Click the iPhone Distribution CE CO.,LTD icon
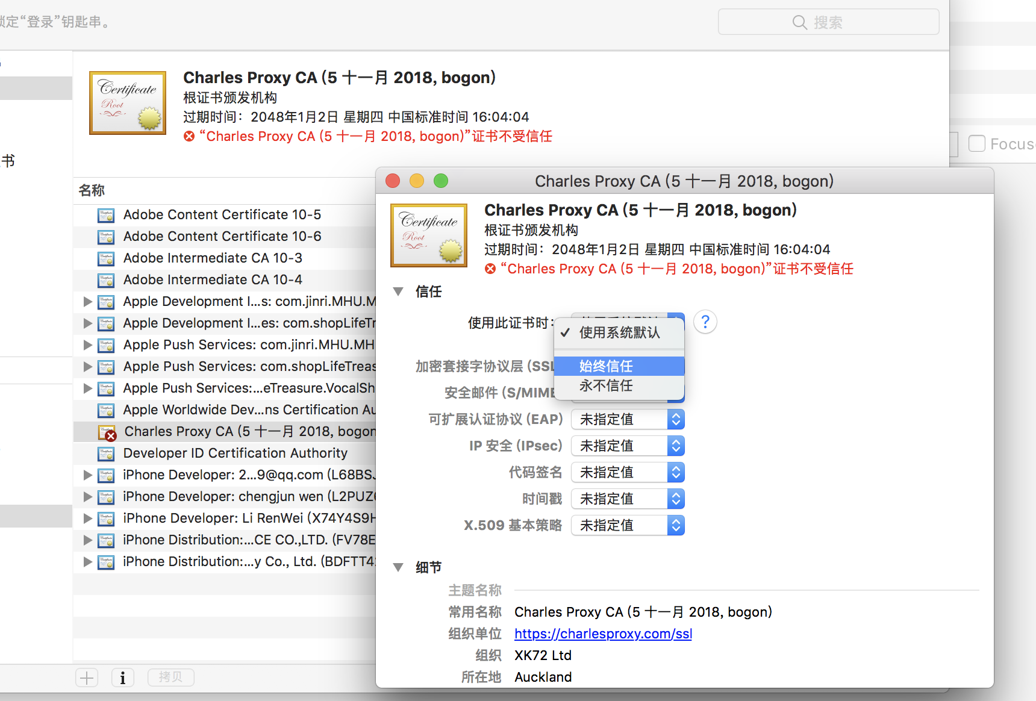 coord(106,540)
